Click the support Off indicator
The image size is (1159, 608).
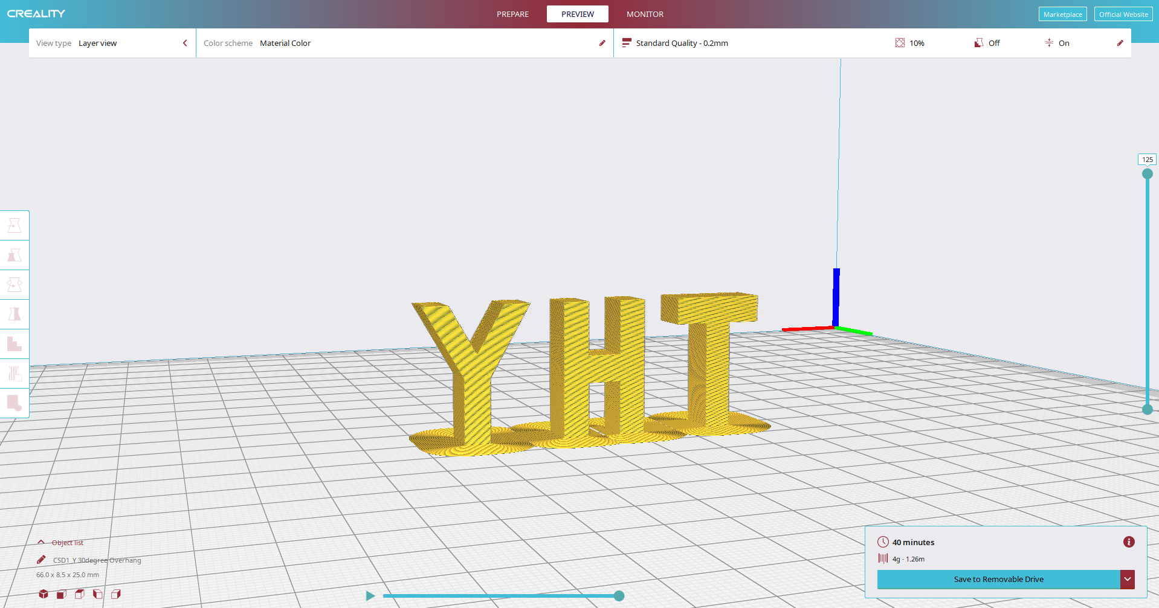point(987,43)
